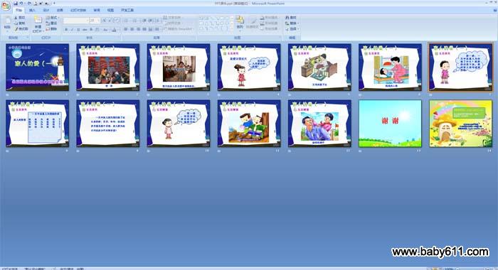Image resolution: width=498 pixels, height=270 pixels.
Task: Select the title slide thumbnail with lighthouse
Action: click(x=37, y=67)
